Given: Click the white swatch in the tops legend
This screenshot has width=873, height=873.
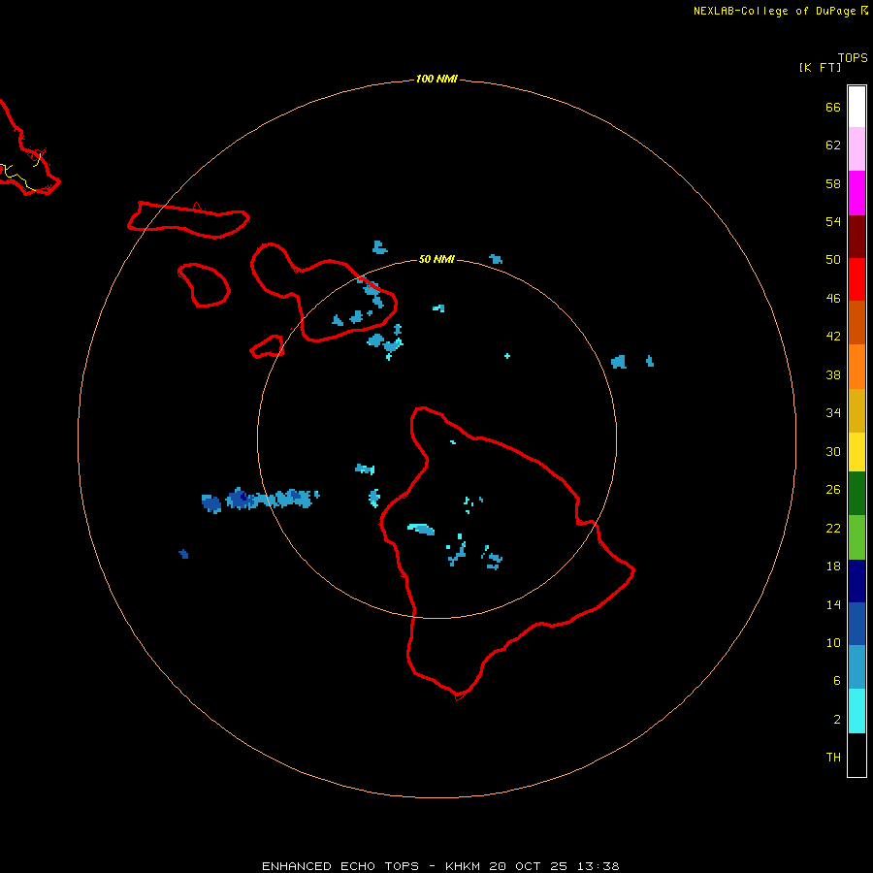Looking at the screenshot, I should pos(857,107).
